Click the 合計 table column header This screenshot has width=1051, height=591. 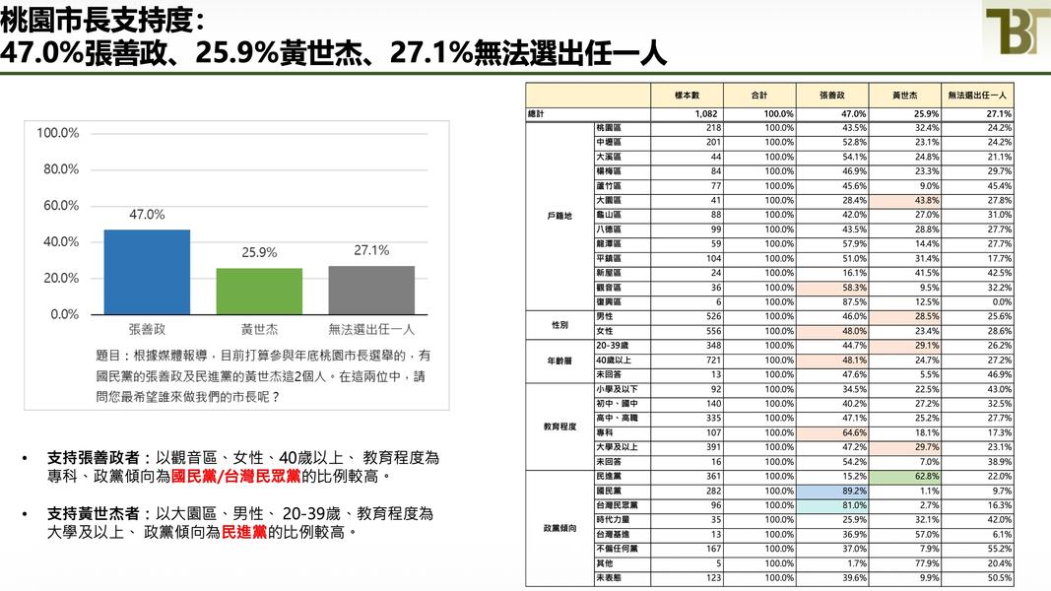click(x=759, y=96)
